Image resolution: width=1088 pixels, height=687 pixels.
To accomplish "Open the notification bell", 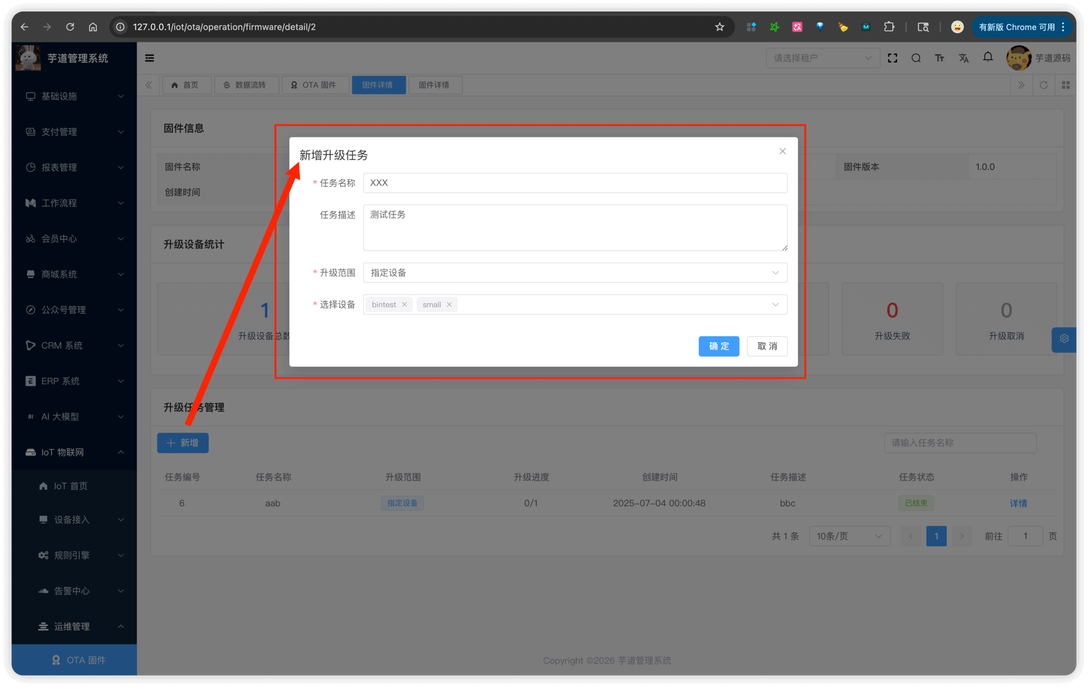I will click(x=988, y=57).
